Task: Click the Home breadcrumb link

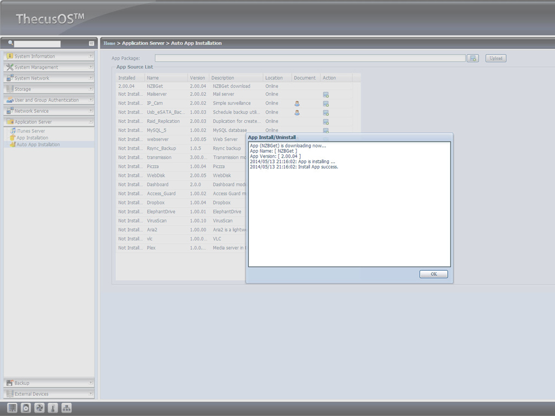Action: [109, 43]
